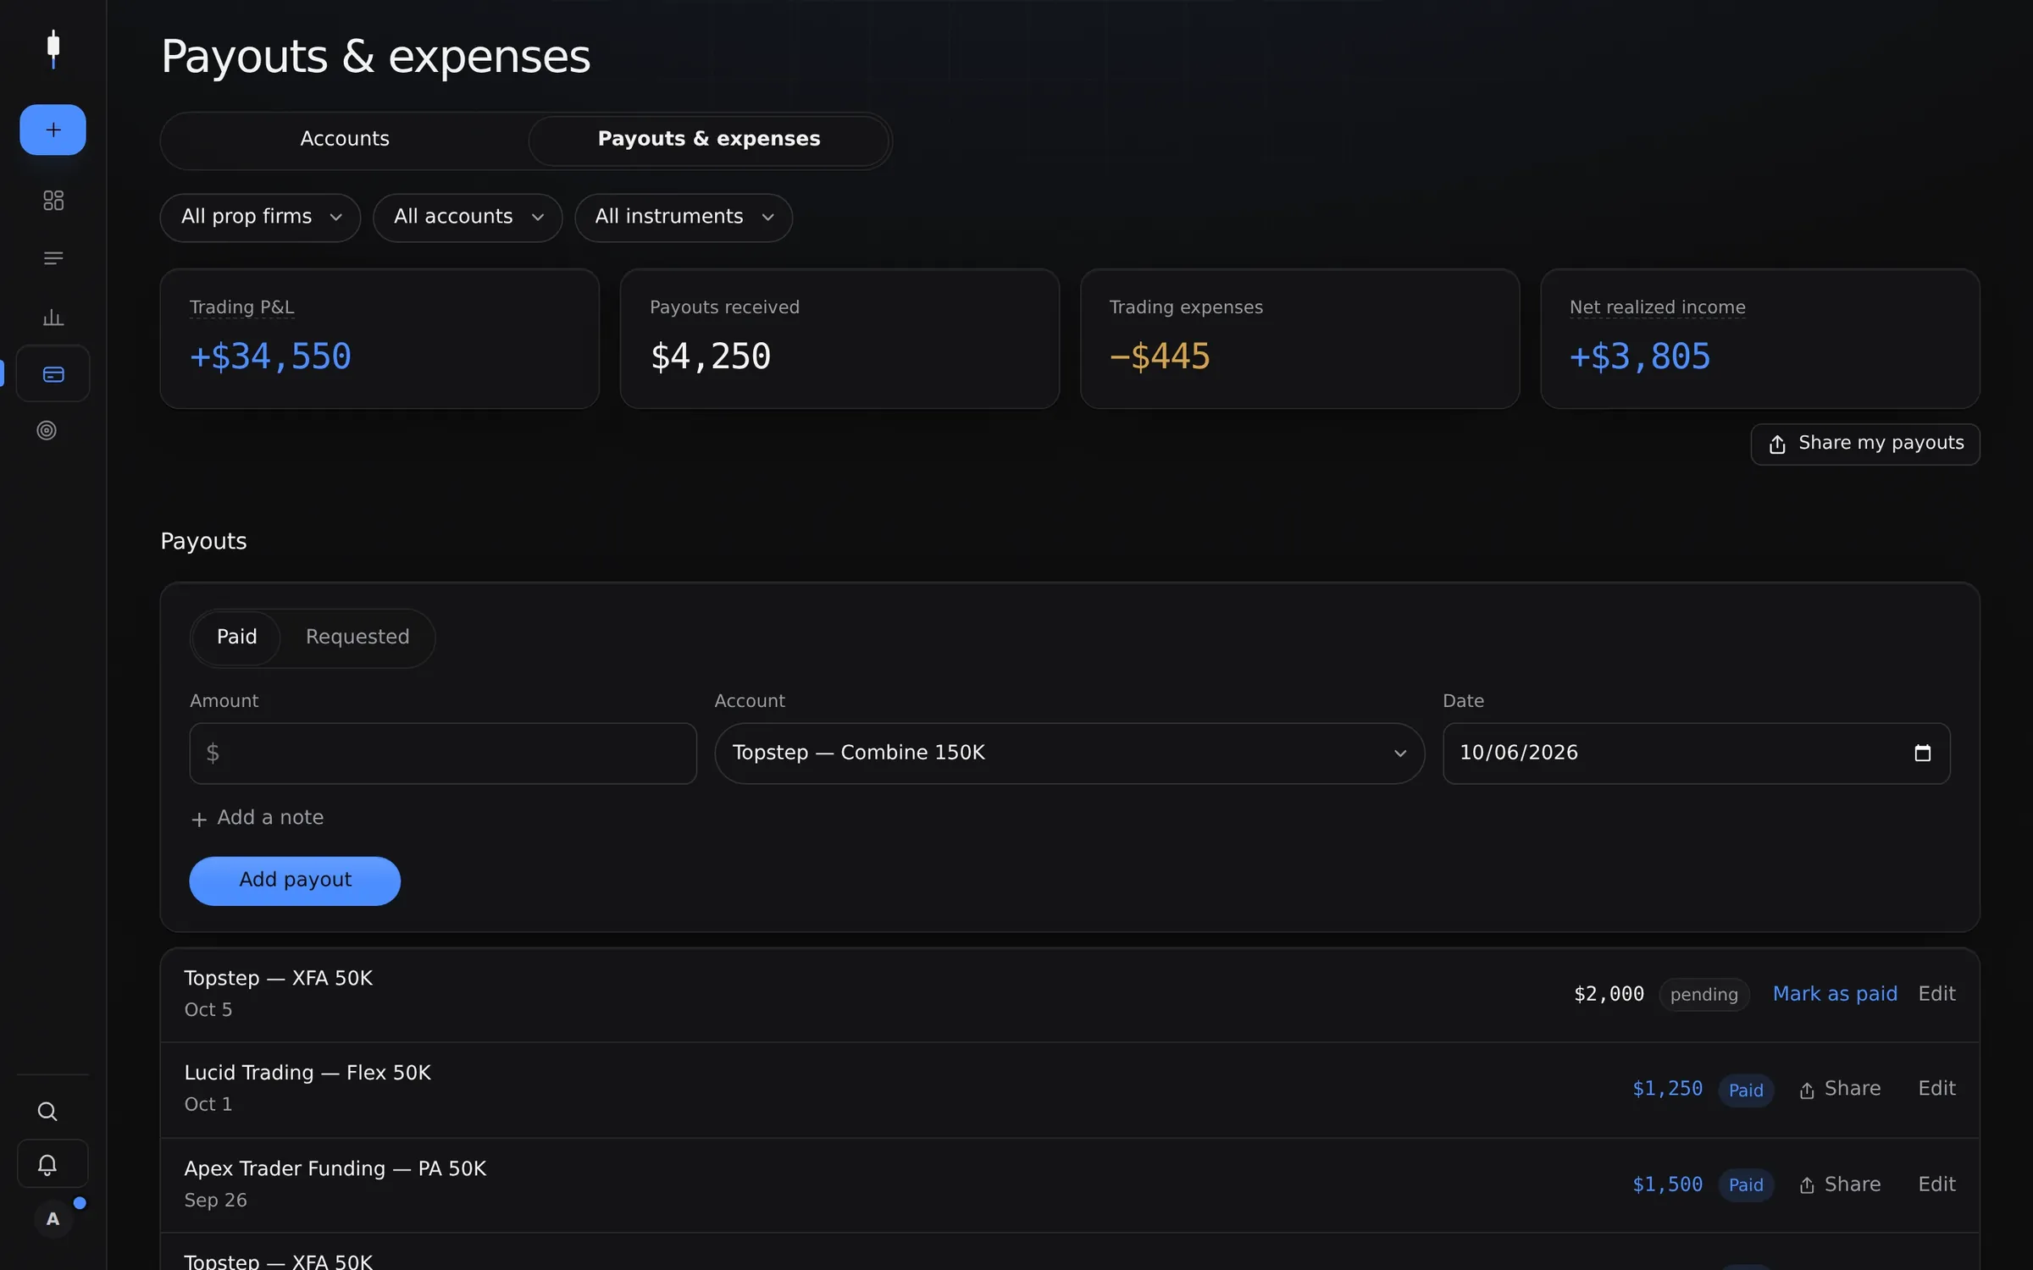
Task: Open the user avatar labeled A
Action: click(x=53, y=1219)
